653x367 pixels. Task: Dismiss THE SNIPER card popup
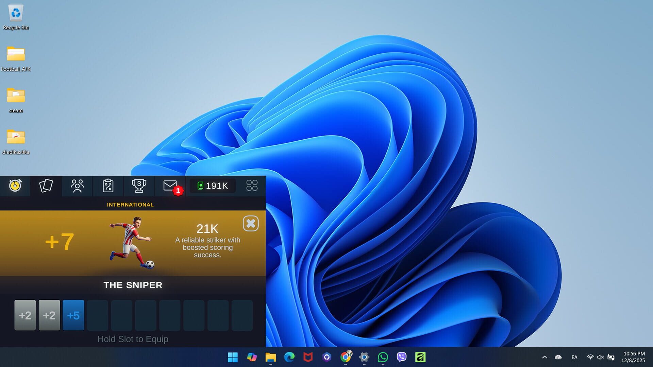point(251,224)
